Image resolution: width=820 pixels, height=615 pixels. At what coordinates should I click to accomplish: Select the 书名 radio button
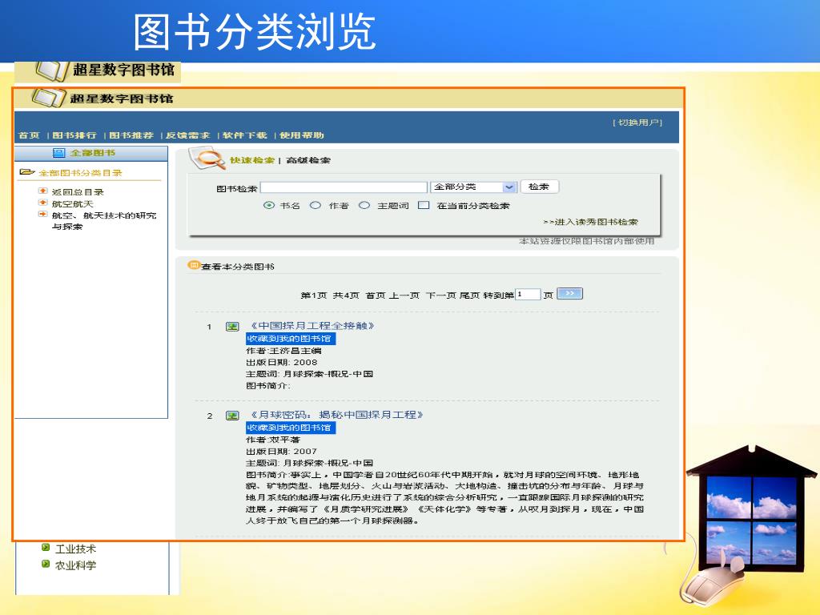[269, 206]
